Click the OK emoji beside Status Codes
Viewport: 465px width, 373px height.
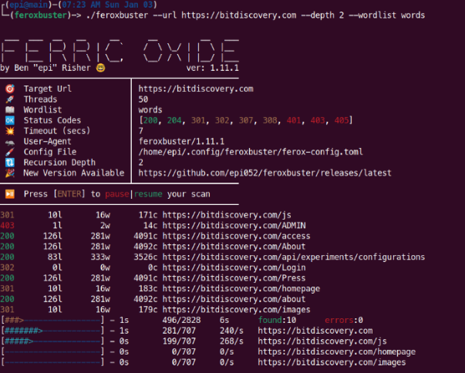pos(10,120)
